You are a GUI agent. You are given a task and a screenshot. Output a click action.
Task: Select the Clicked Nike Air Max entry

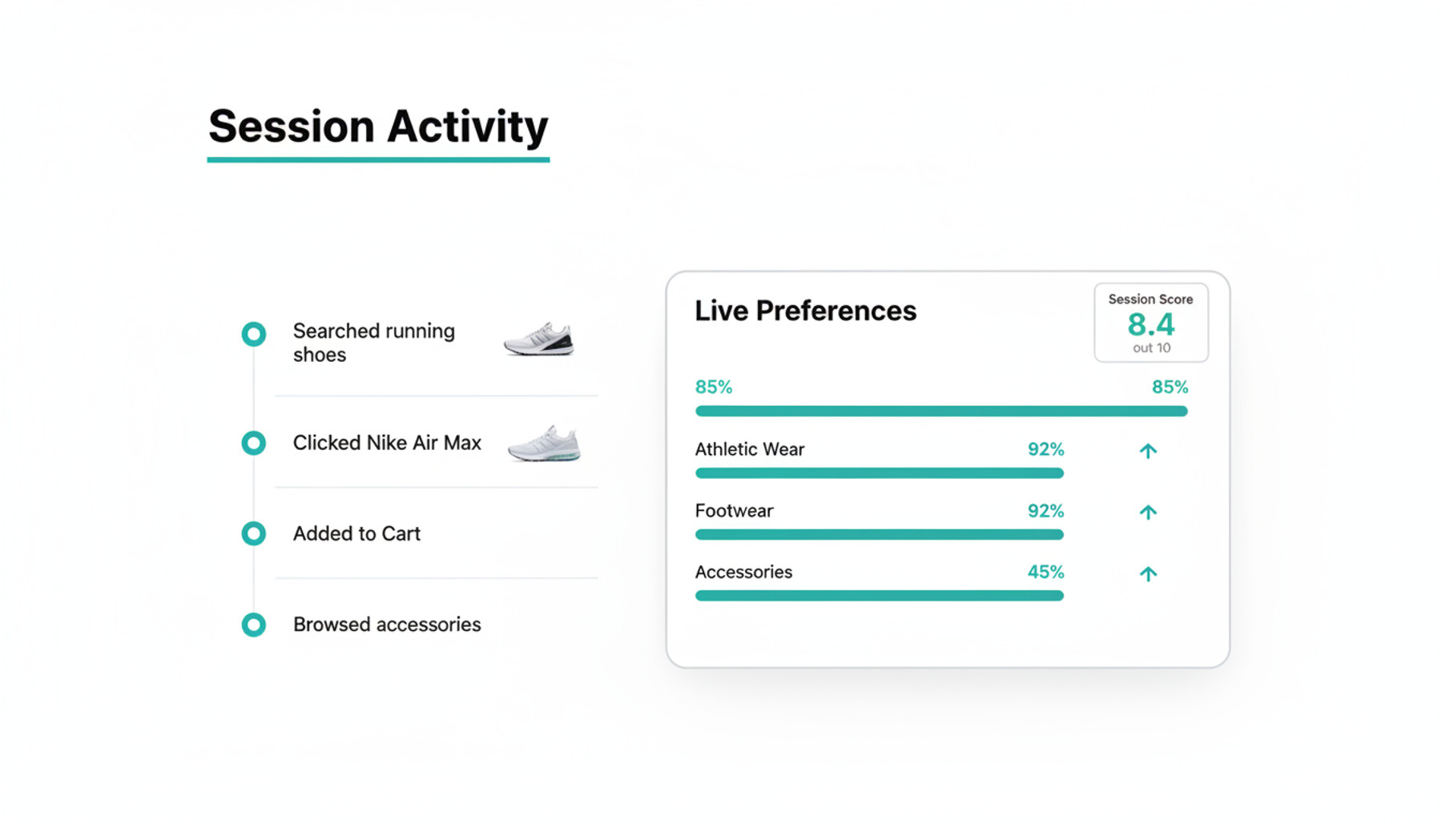coord(387,443)
